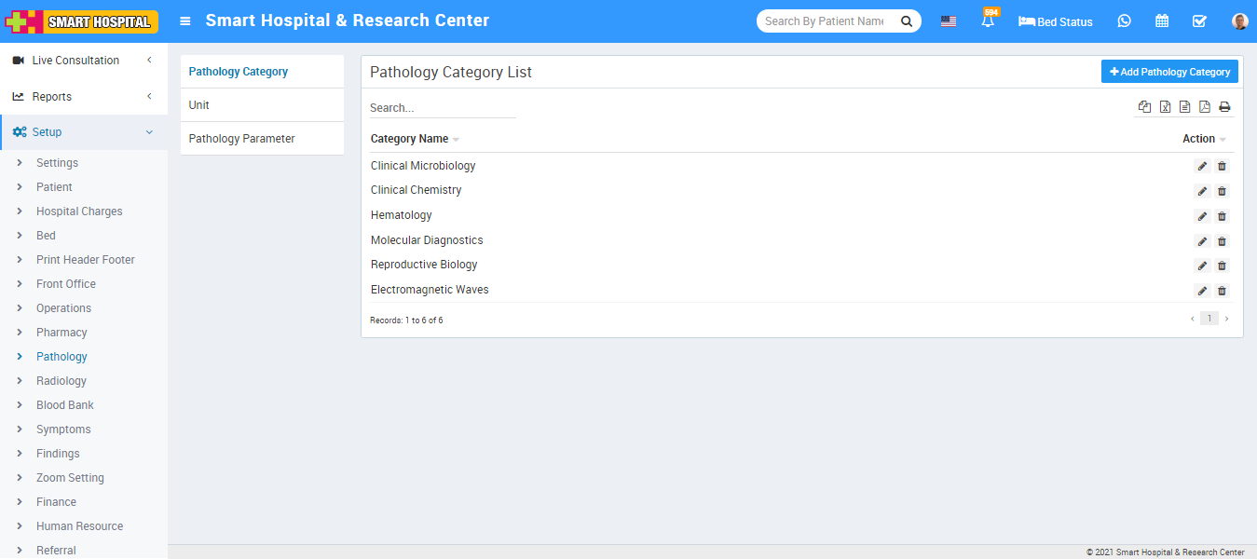Screen dimensions: 1257x559
Task: Export category list to PDF
Action: (1204, 107)
